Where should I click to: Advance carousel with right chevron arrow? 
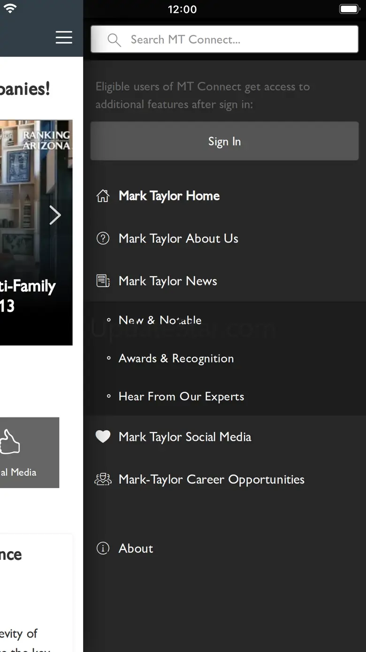click(55, 215)
